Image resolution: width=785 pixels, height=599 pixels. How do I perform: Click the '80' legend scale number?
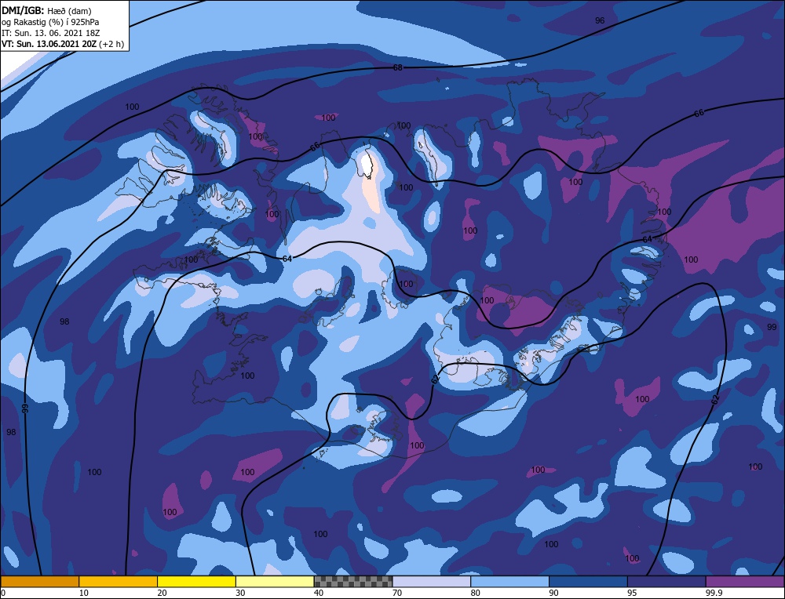click(x=476, y=593)
